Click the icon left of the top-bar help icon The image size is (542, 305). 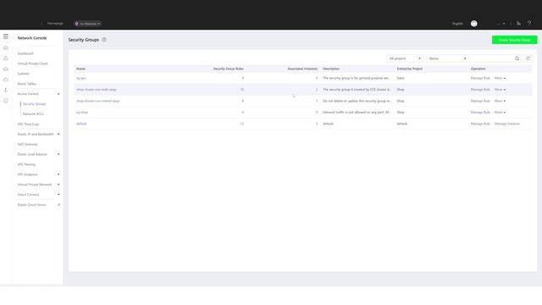[x=518, y=24]
